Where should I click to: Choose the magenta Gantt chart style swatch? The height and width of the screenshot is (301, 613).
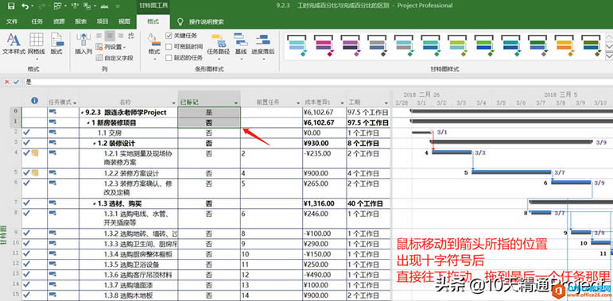(x=324, y=46)
